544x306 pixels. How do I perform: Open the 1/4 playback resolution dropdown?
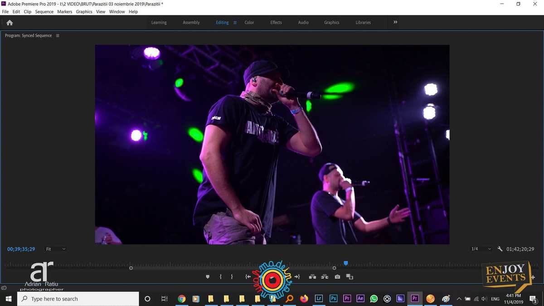pos(481,249)
